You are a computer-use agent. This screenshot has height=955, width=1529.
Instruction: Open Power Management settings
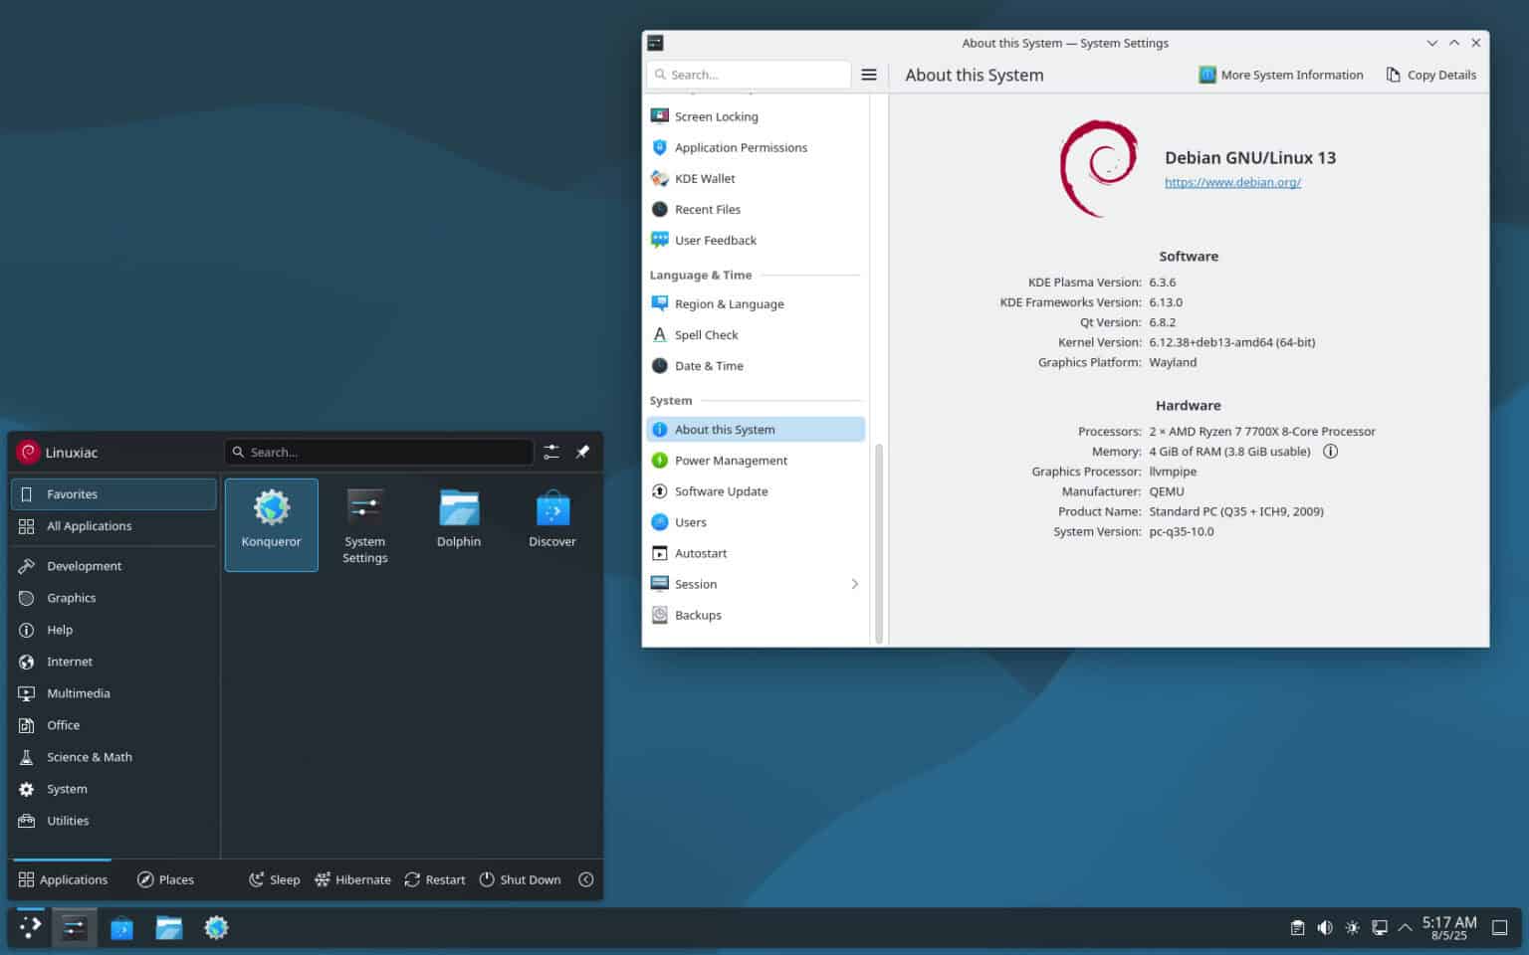click(x=732, y=460)
